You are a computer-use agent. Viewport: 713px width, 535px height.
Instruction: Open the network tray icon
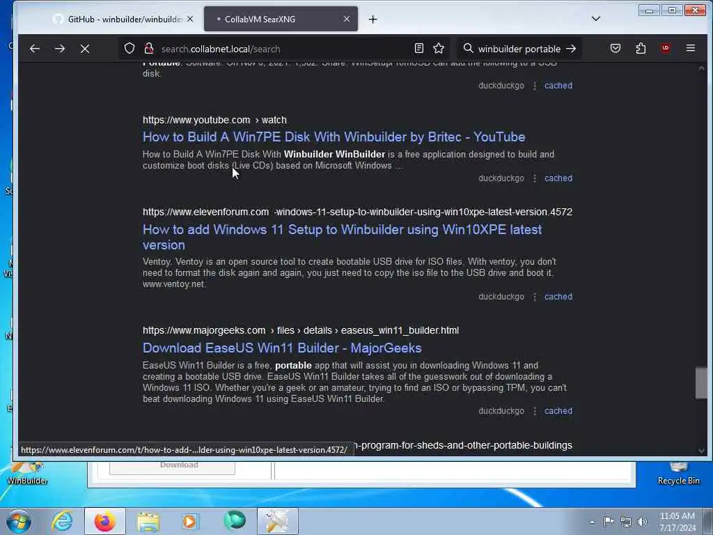point(626,522)
